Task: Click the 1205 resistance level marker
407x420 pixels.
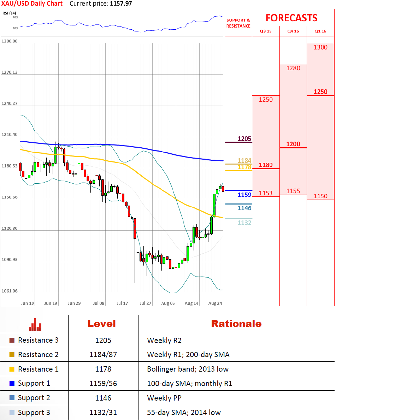Action: 244,139
